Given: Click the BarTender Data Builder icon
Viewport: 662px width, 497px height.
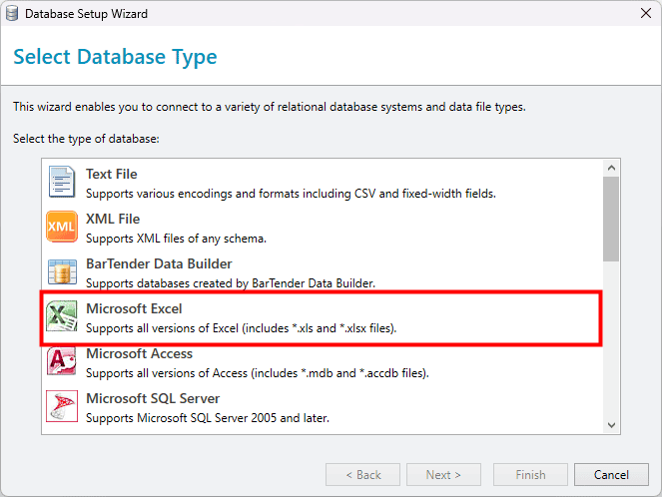Looking at the screenshot, I should [62, 272].
